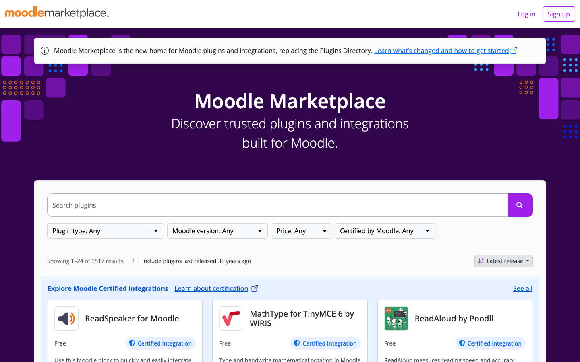The height and width of the screenshot is (362, 580).
Task: Click the Sign up button
Action: 559,14
